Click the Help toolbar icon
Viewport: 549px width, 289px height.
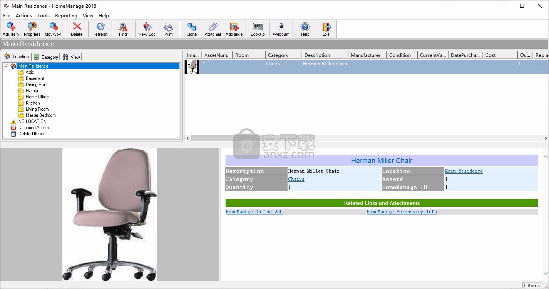click(305, 29)
